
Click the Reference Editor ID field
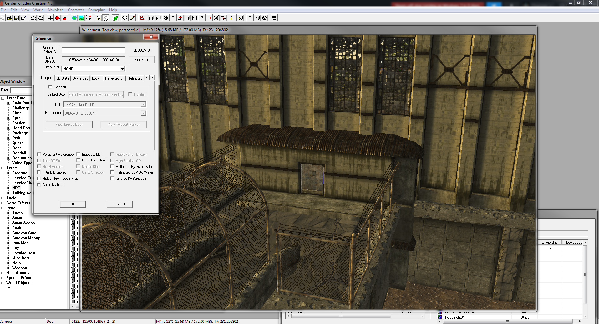93,50
